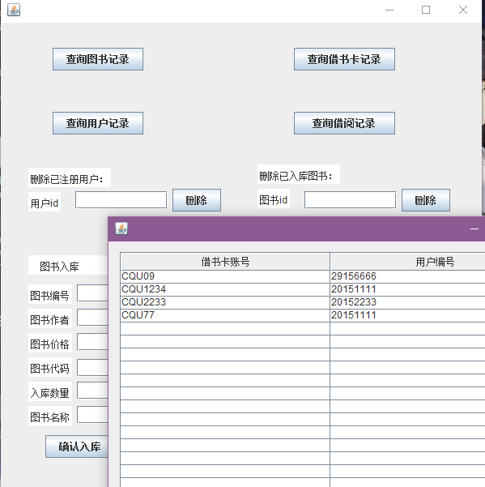Click the 删除已入库图书: label

pyautogui.click(x=299, y=174)
